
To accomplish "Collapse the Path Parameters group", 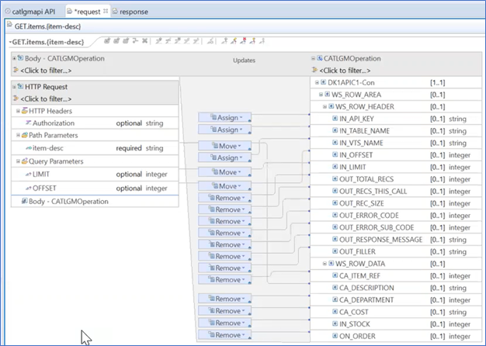I will point(18,135).
